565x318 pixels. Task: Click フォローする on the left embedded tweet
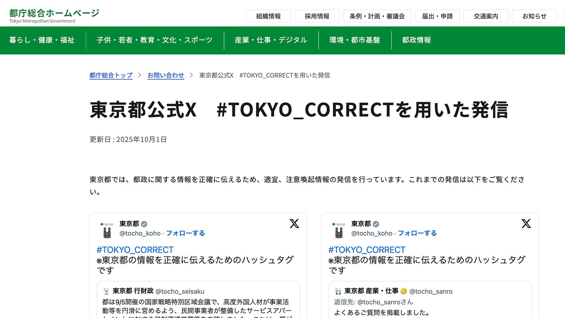185,233
